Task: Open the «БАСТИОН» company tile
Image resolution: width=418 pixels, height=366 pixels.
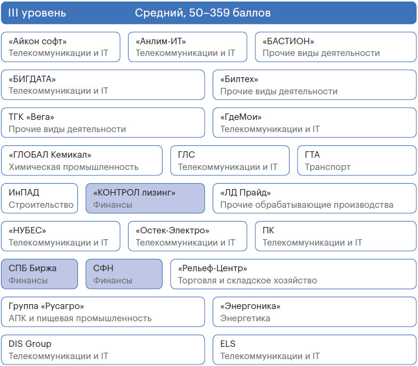Action: 335,47
